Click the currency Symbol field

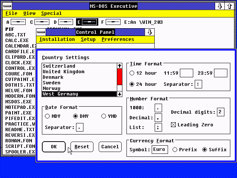point(159,149)
